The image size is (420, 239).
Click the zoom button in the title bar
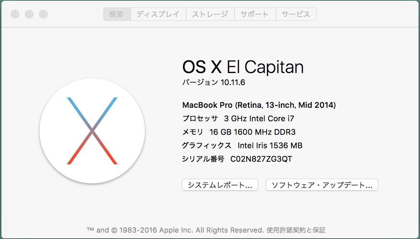43,14
